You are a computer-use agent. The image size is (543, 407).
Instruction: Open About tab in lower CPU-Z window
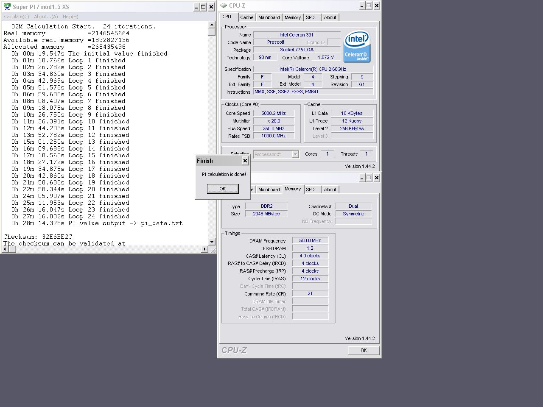[x=330, y=190]
